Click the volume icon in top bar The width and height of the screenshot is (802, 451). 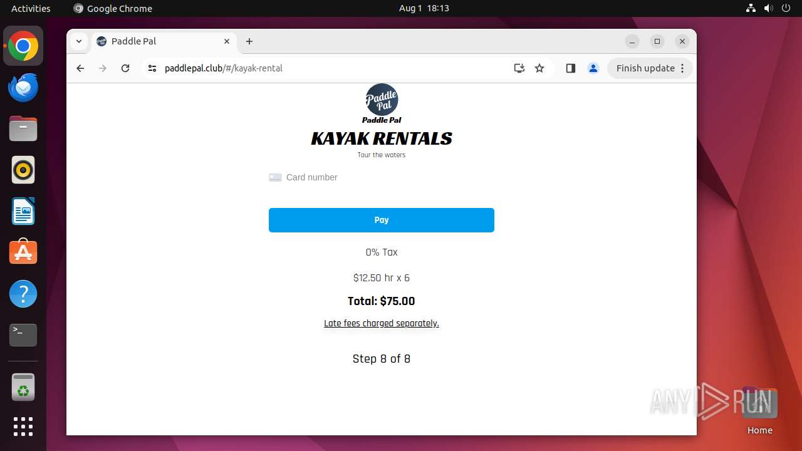tap(769, 8)
